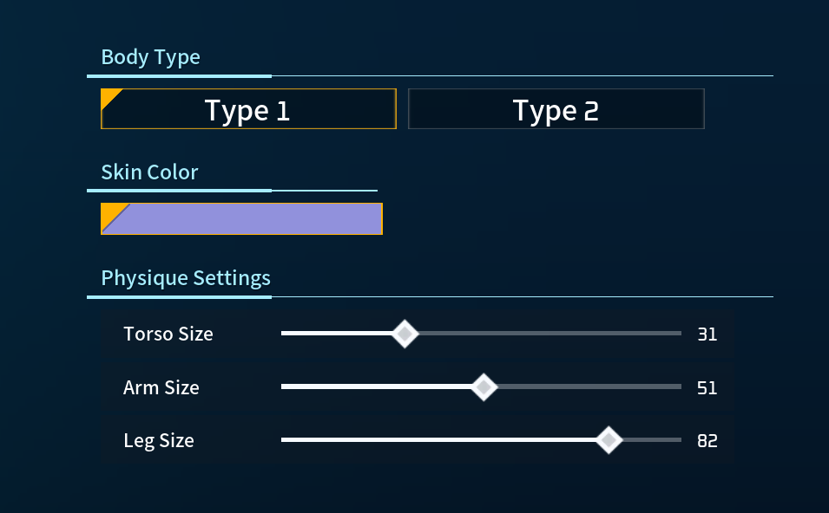Click the Leg Size value 82
The height and width of the screenshot is (513, 829).
point(707,440)
